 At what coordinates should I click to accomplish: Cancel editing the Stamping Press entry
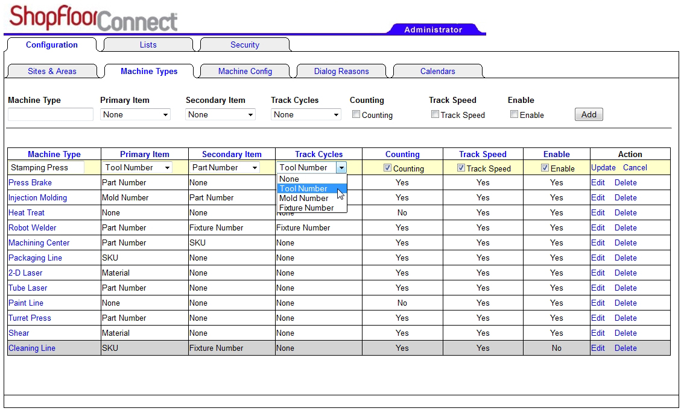click(x=635, y=167)
